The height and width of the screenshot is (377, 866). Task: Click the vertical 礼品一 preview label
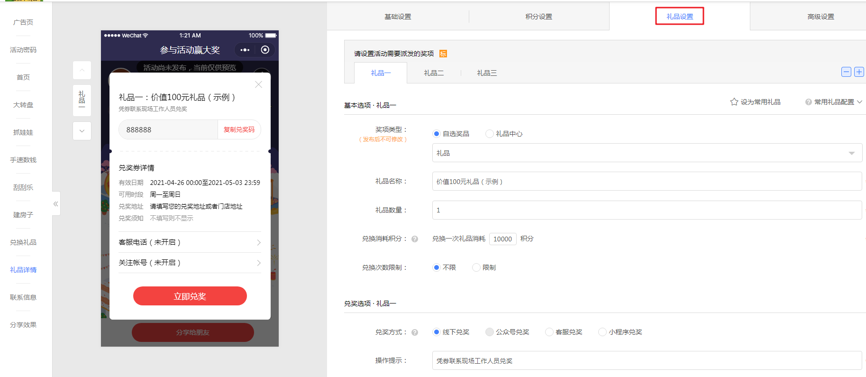(82, 100)
